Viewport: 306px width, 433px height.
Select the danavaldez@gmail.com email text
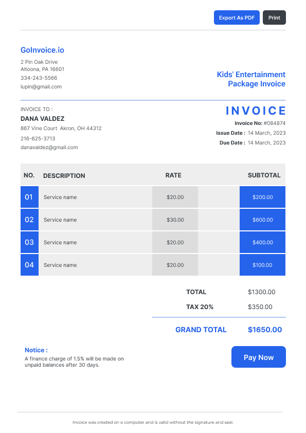49,148
